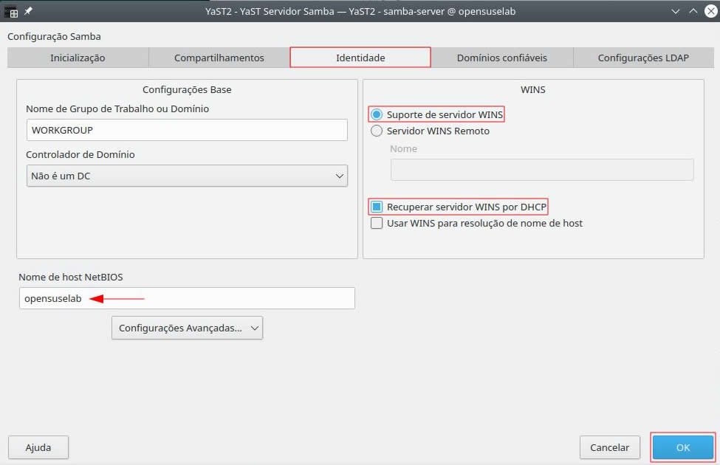Click the YaST window menu icon
Image resolution: width=720 pixels, height=465 pixels.
(11, 11)
